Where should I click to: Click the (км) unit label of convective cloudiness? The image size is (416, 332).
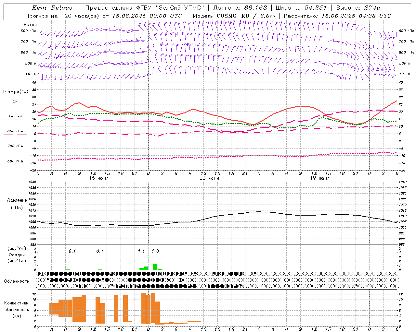coord(17,316)
